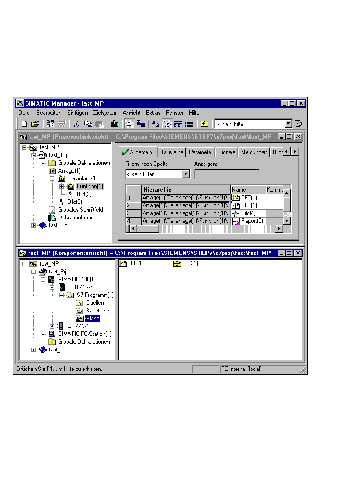Switch to List view icon

[x=178, y=124]
